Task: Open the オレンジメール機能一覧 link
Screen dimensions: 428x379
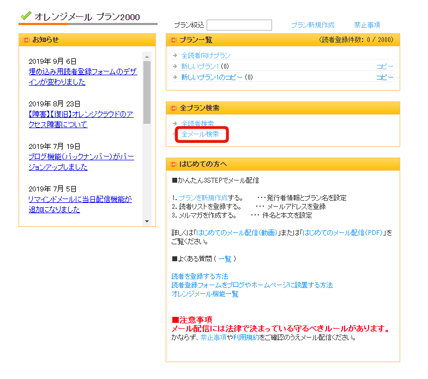Action: 205,294
